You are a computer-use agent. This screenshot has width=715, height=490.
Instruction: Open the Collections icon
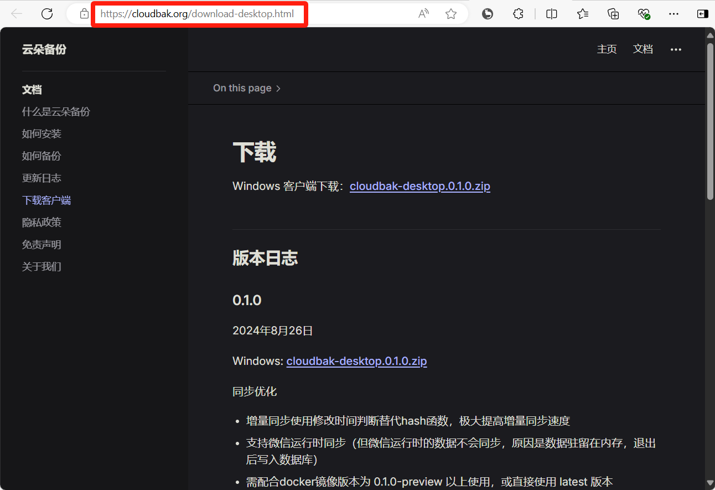tap(613, 14)
